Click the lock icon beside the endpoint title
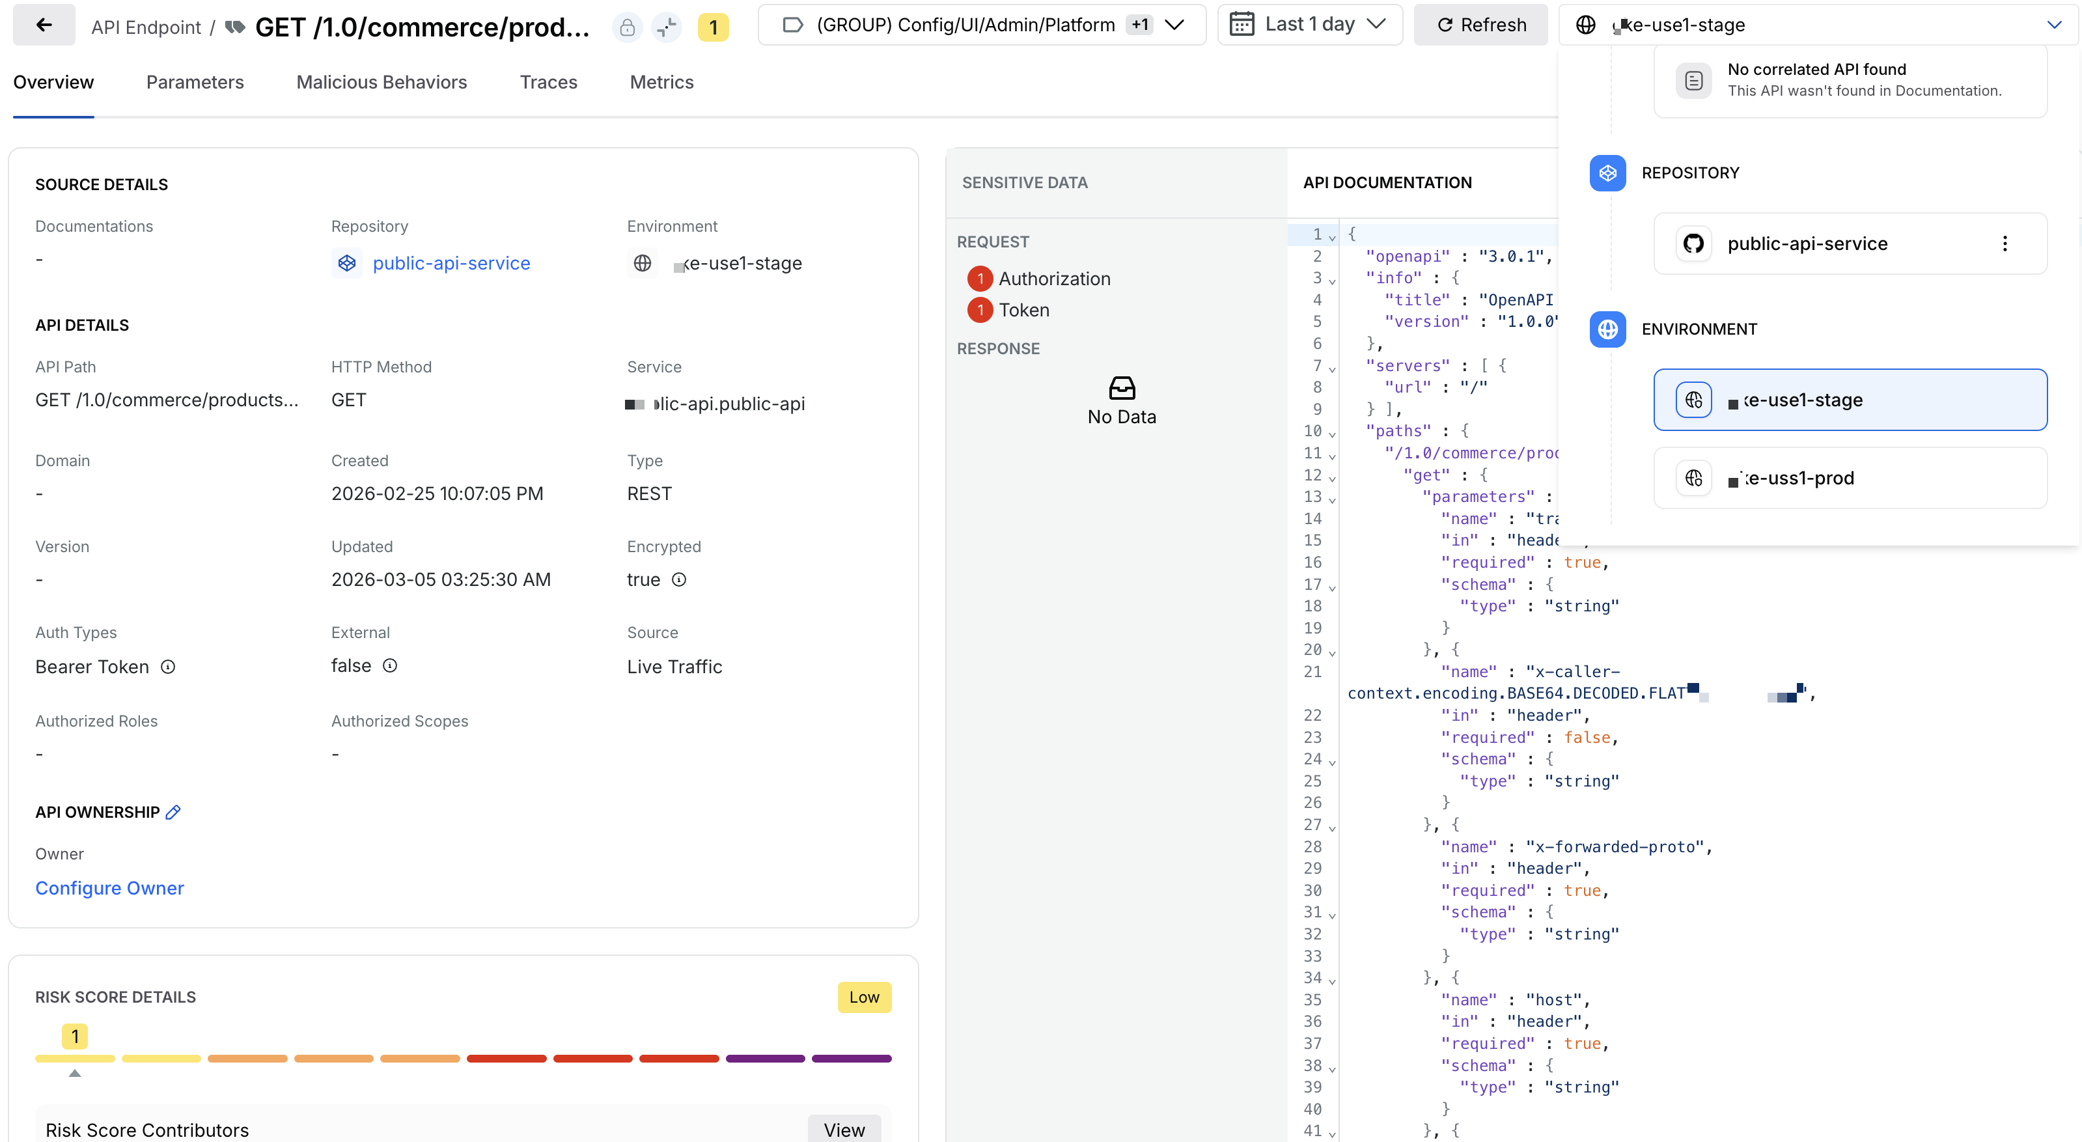Viewport: 2082px width, 1142px height. coord(627,27)
